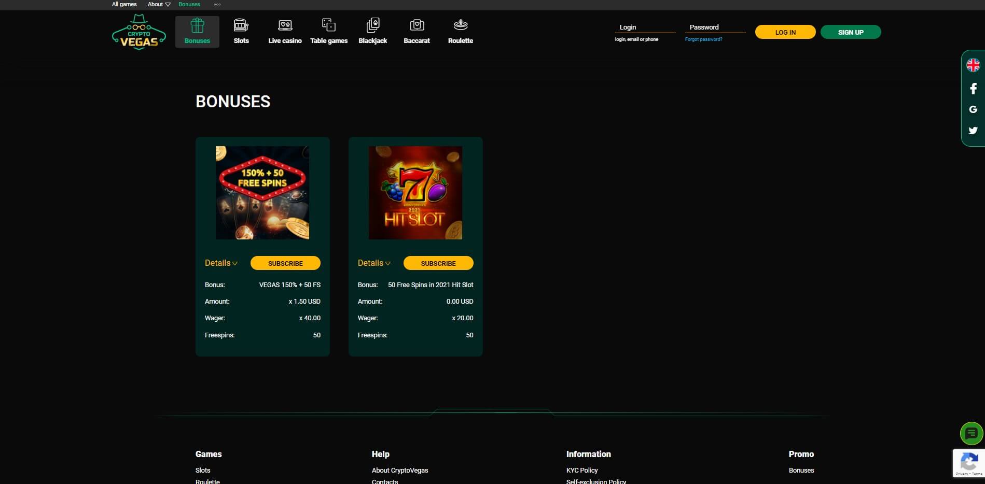The image size is (985, 484).
Task: Click the '0.00 USD' amount value
Action: pos(460,302)
